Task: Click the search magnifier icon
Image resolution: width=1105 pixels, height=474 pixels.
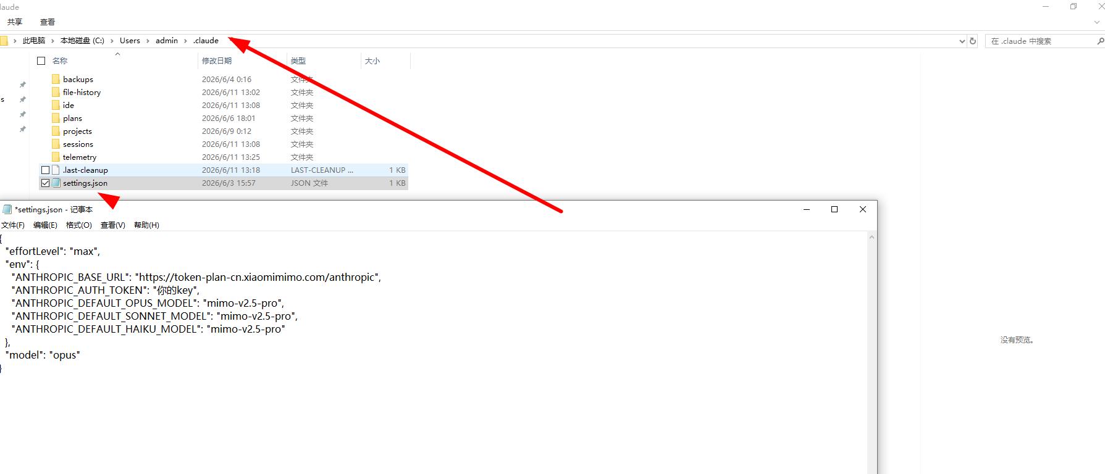Action: [x=1100, y=41]
